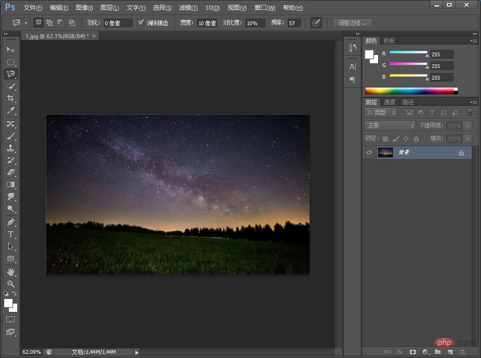The height and width of the screenshot is (358, 481).
Task: Toggle lock image pixels brush icon
Action: tap(396, 139)
